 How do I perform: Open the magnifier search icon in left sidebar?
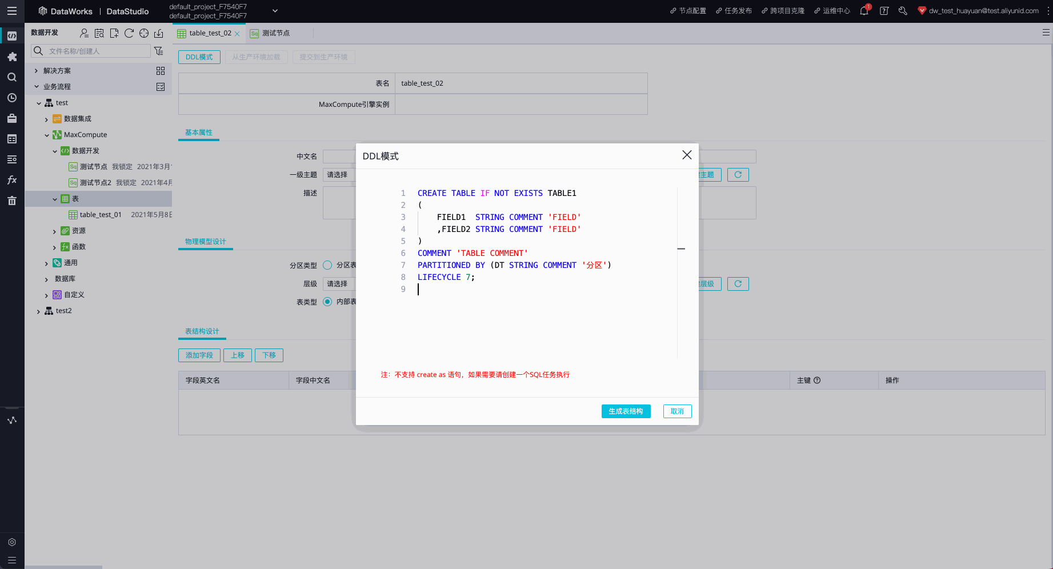tap(12, 77)
